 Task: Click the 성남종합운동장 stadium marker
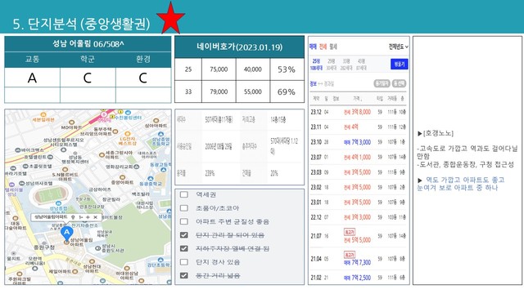click(58, 203)
